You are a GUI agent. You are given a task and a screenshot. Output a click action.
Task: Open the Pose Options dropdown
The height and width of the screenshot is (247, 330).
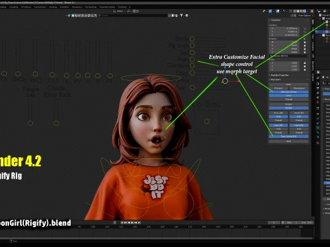(x=305, y=16)
